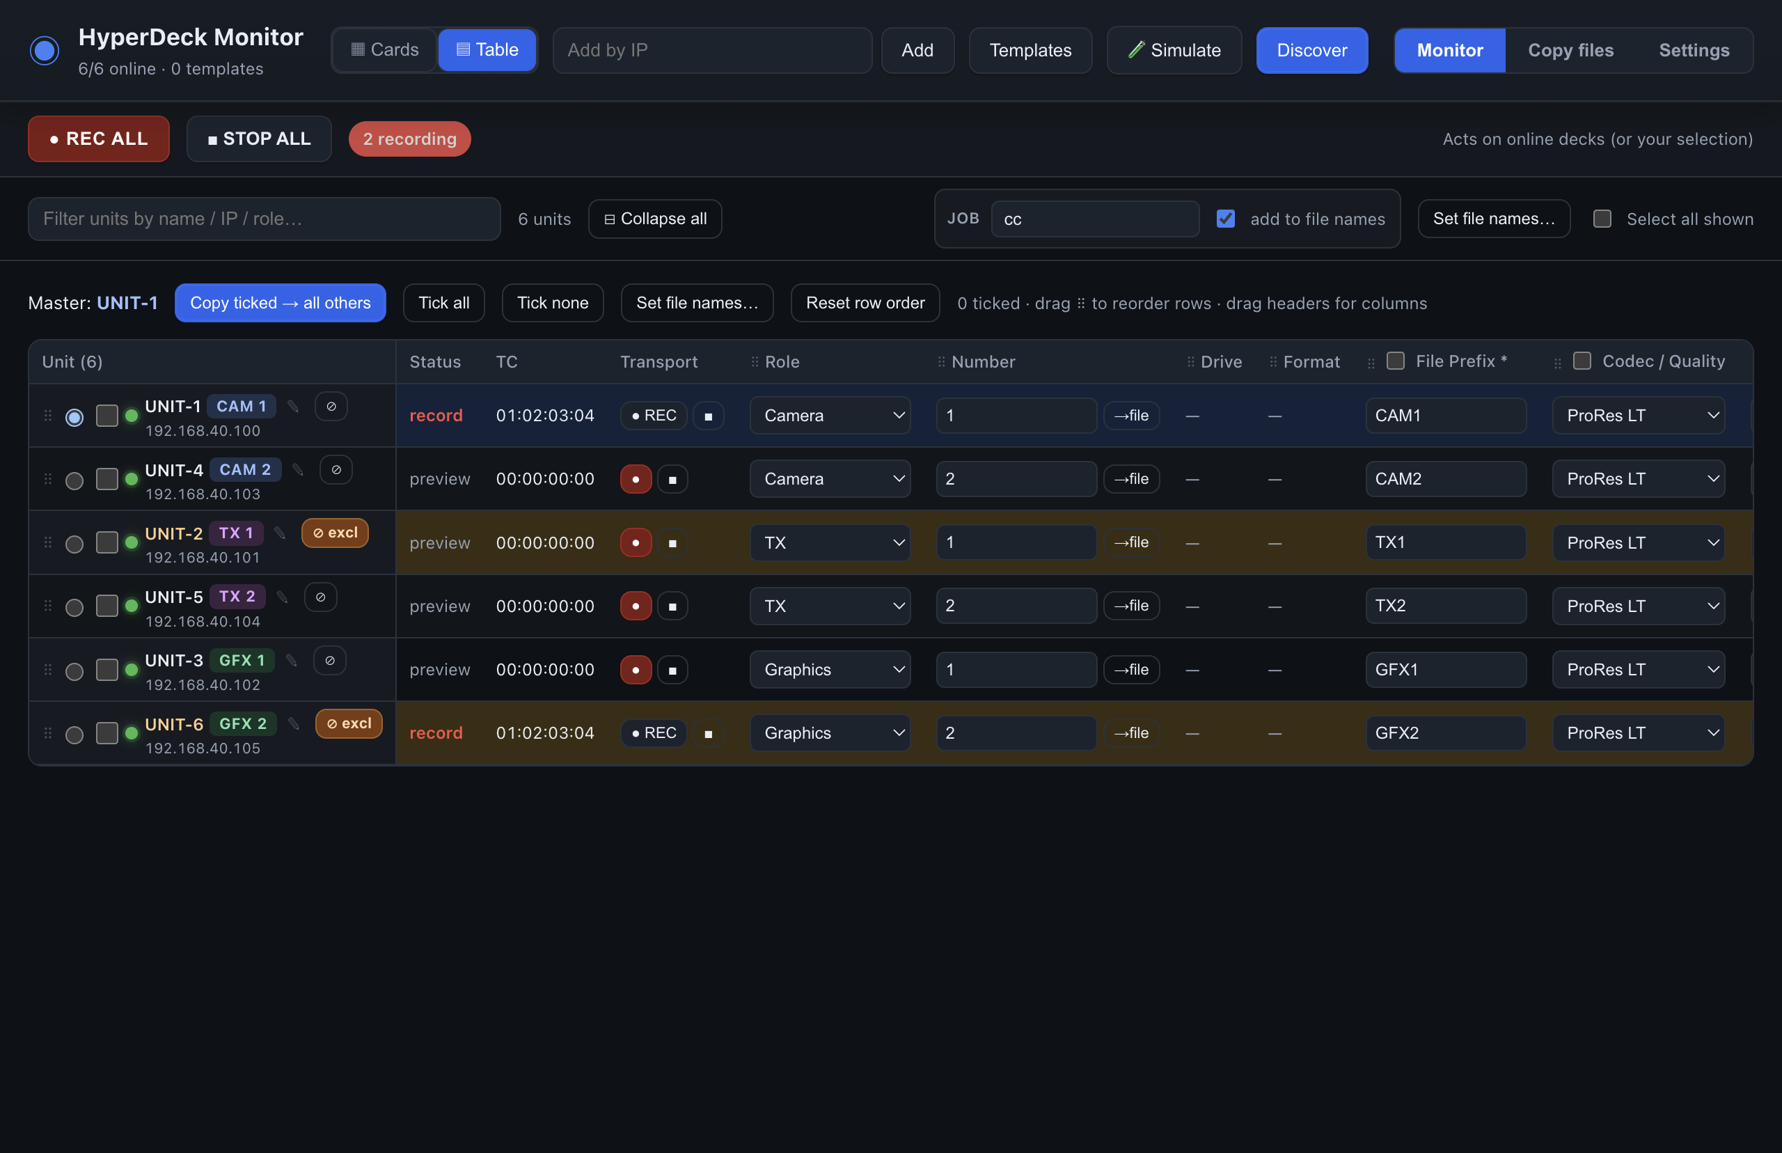Viewport: 1782px width, 1153px height.
Task: Open codec dropdown for UNIT-2
Action: click(1639, 543)
